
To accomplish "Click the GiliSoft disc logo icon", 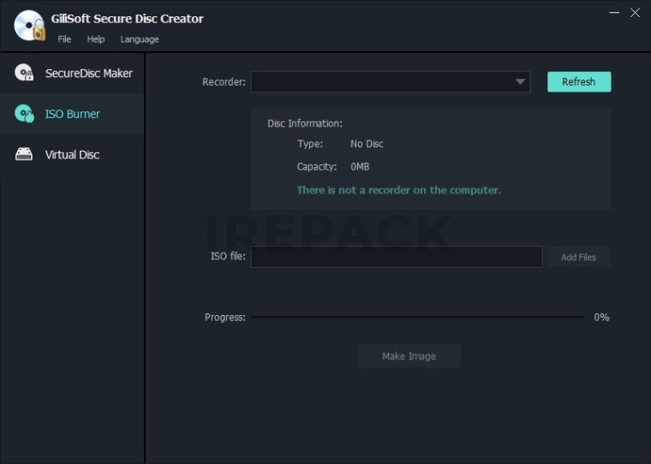I will (x=29, y=26).
